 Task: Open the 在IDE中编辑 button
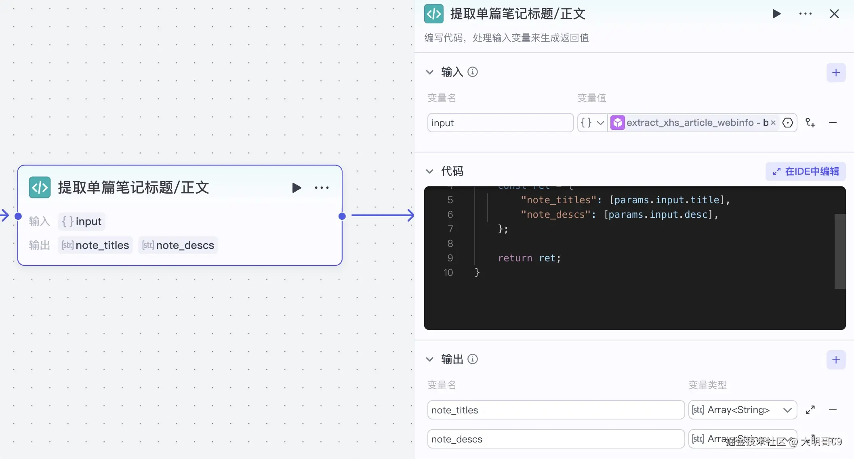pos(806,171)
